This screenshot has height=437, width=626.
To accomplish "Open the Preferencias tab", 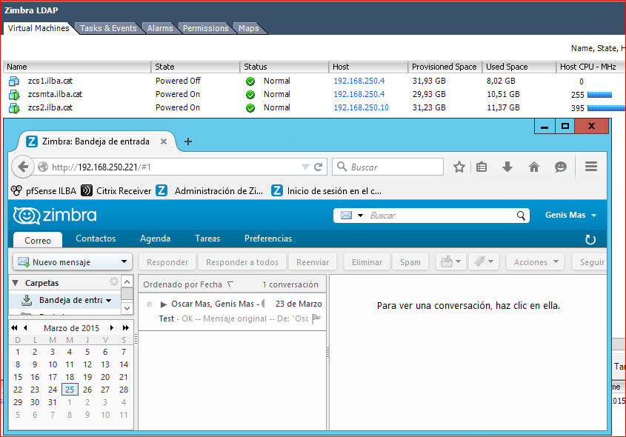I will pos(268,238).
